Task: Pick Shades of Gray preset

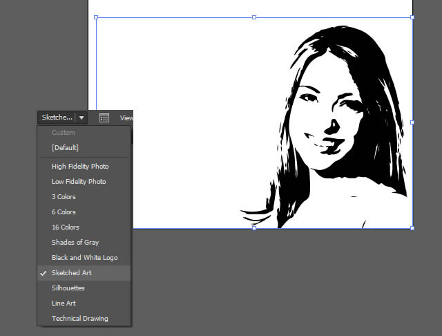Action: pyautogui.click(x=75, y=243)
